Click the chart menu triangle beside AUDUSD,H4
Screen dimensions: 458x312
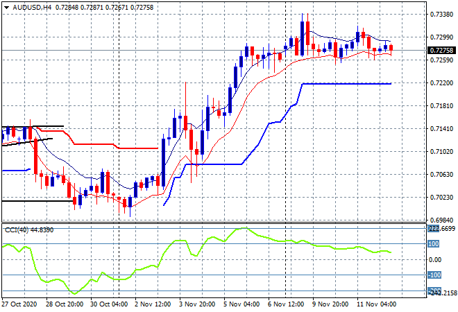(x=6, y=8)
